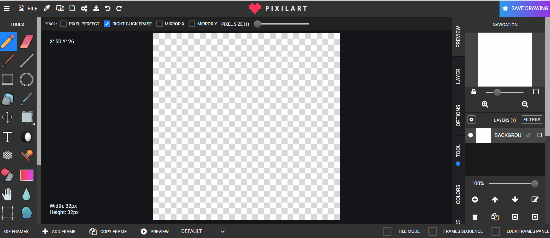The width and height of the screenshot is (550, 238).
Task: Open the Preview side tab
Action: 458,37
